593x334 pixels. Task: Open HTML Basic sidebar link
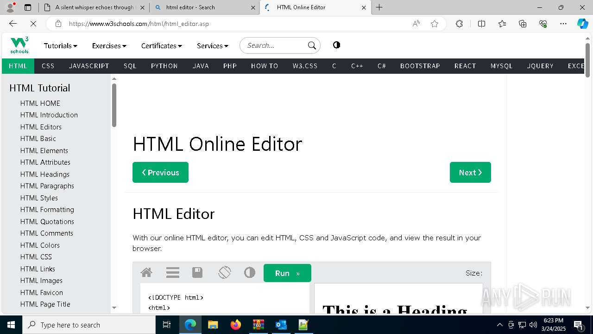pyautogui.click(x=38, y=139)
